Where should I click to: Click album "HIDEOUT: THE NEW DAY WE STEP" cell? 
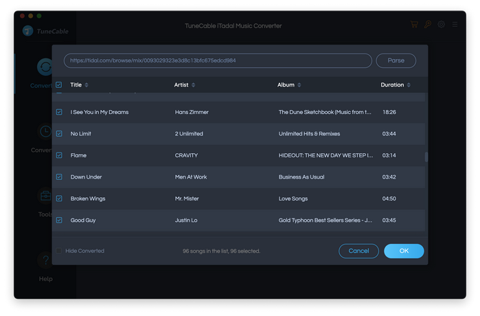pos(325,155)
